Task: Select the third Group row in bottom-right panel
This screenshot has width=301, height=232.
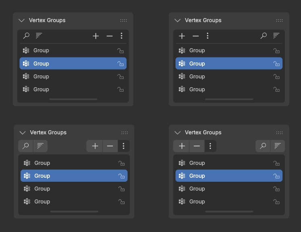Action: click(229, 189)
